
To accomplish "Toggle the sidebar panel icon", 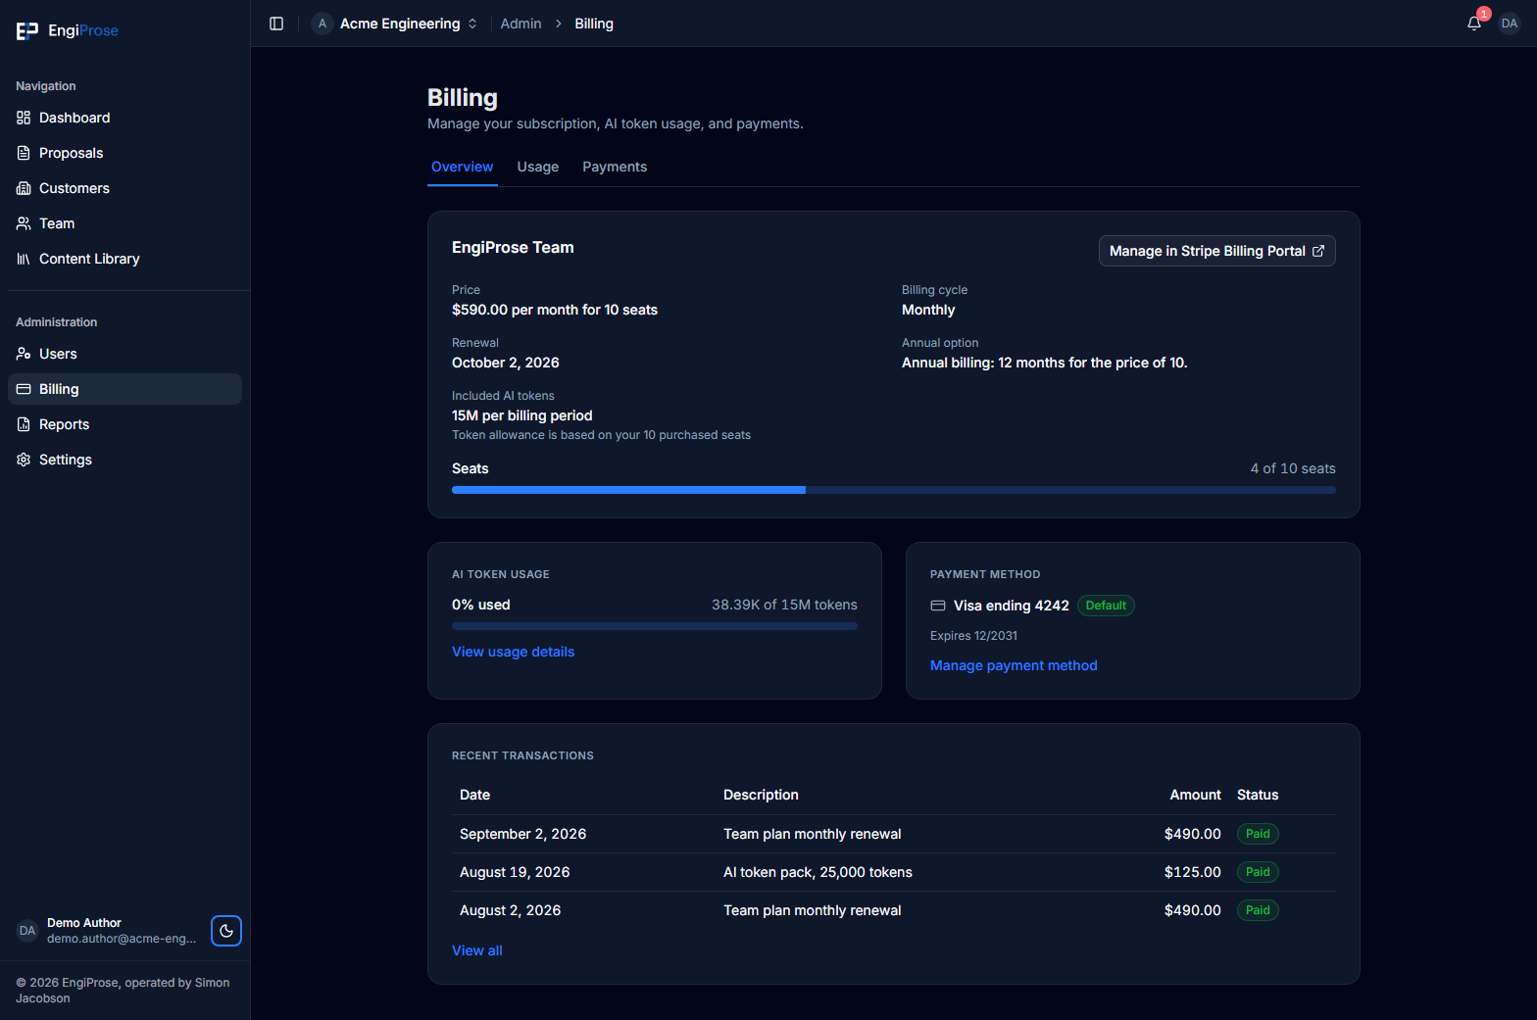I will point(276,24).
